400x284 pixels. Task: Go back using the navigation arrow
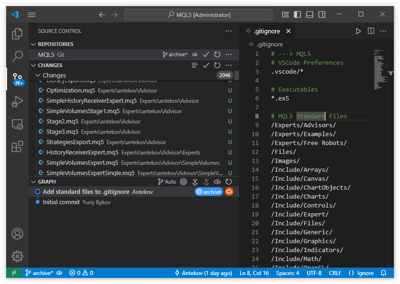point(102,15)
